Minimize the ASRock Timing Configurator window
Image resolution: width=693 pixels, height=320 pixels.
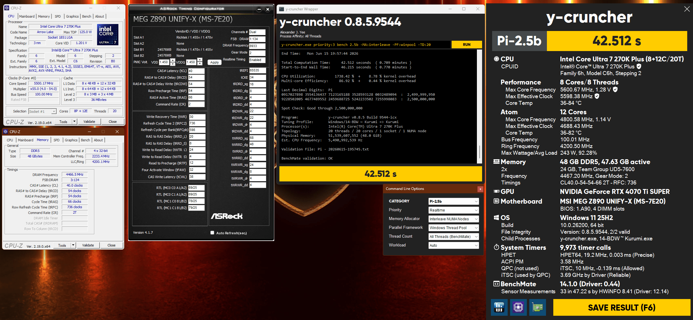[259, 9]
